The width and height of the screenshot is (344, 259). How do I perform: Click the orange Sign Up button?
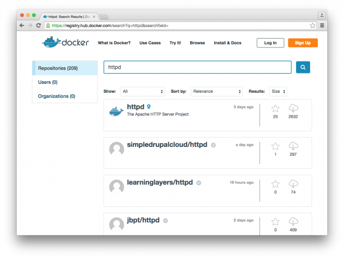click(302, 43)
